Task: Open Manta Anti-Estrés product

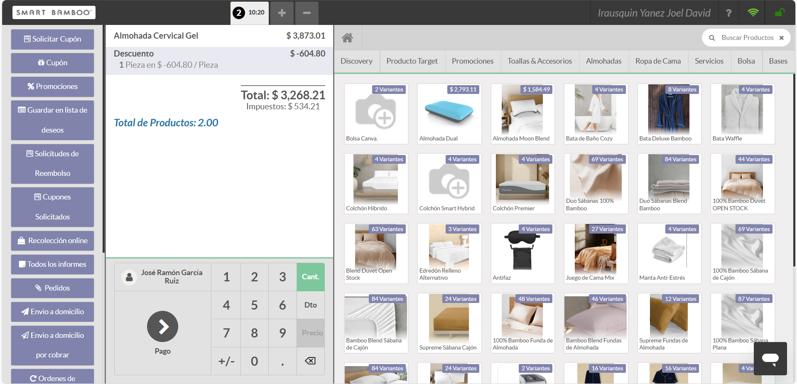Action: tap(669, 254)
